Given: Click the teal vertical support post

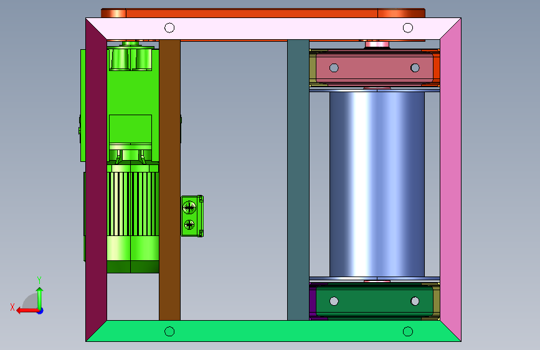Looking at the screenshot, I should click(298, 180).
